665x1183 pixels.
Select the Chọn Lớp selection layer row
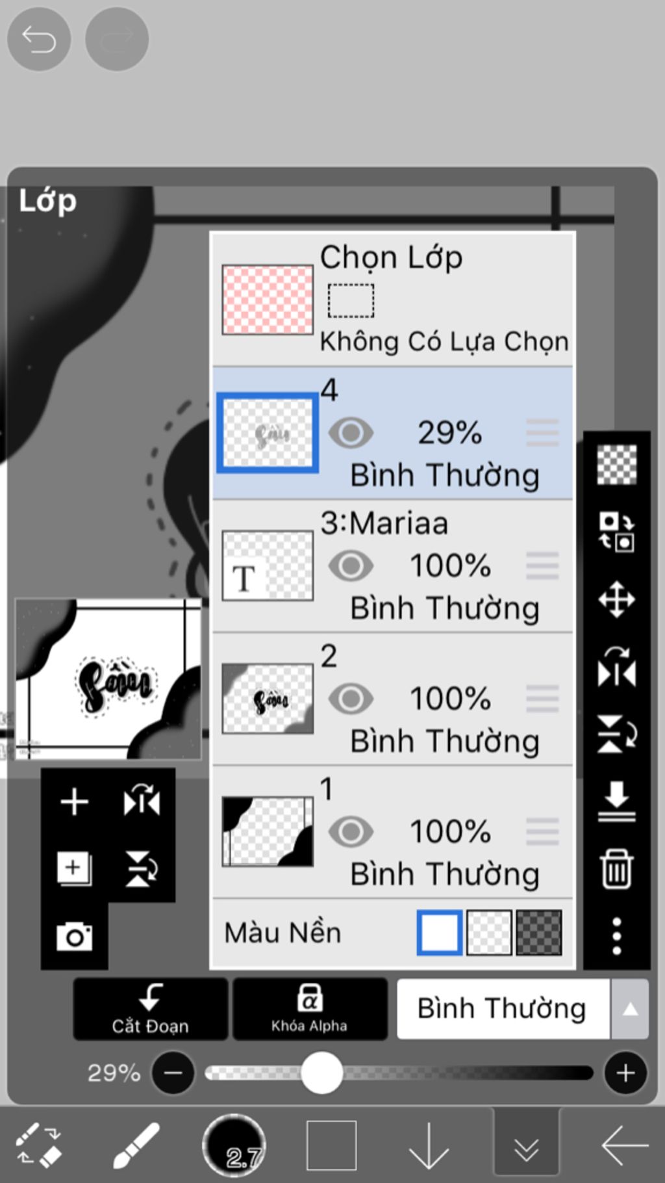[393, 300]
